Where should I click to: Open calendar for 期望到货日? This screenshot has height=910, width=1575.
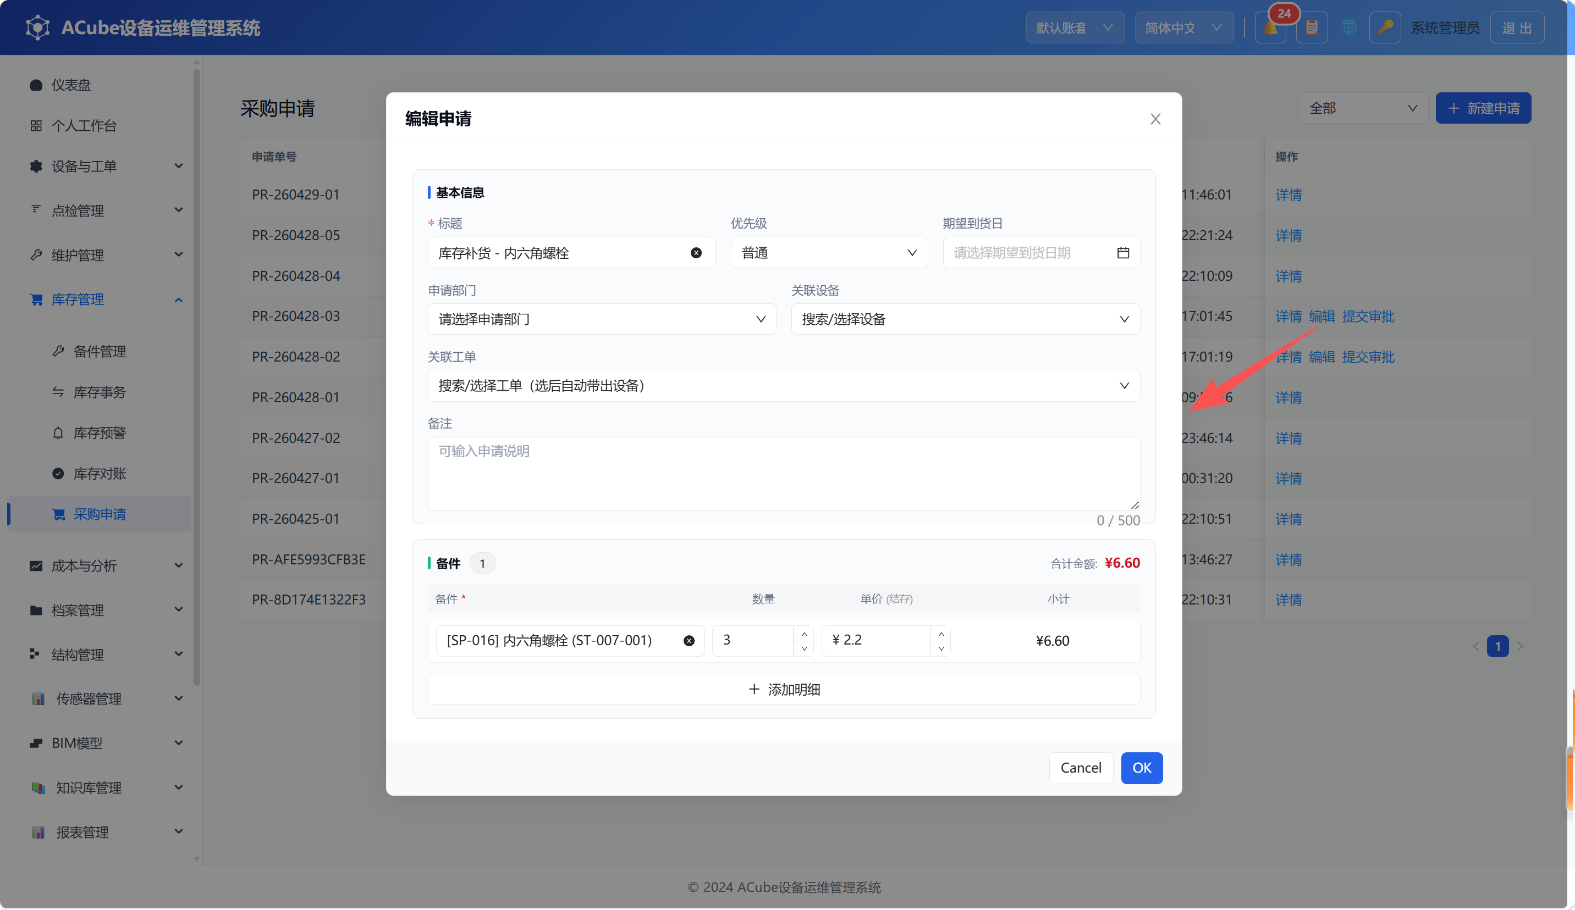pyautogui.click(x=1123, y=253)
